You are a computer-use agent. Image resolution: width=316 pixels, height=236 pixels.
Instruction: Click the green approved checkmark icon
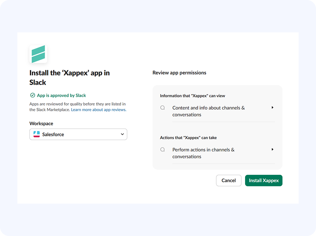(32, 95)
